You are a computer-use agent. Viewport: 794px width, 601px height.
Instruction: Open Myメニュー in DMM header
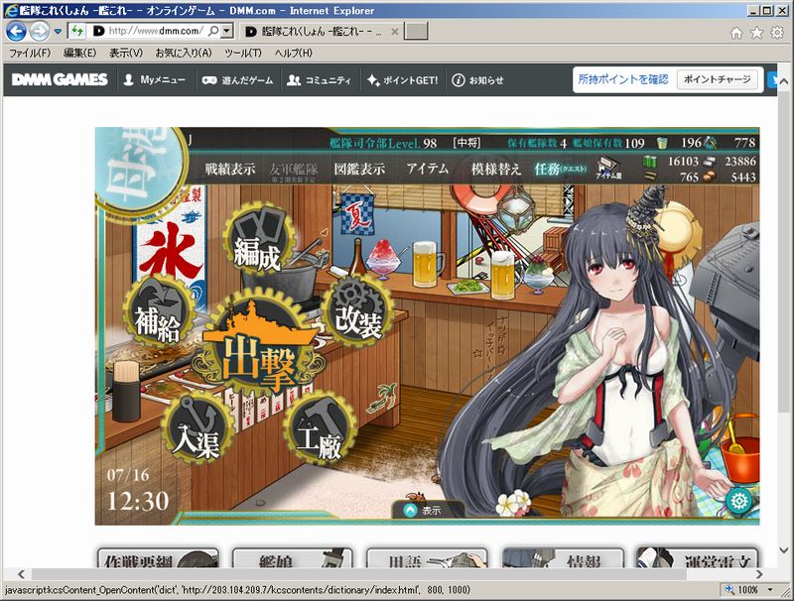click(x=155, y=80)
